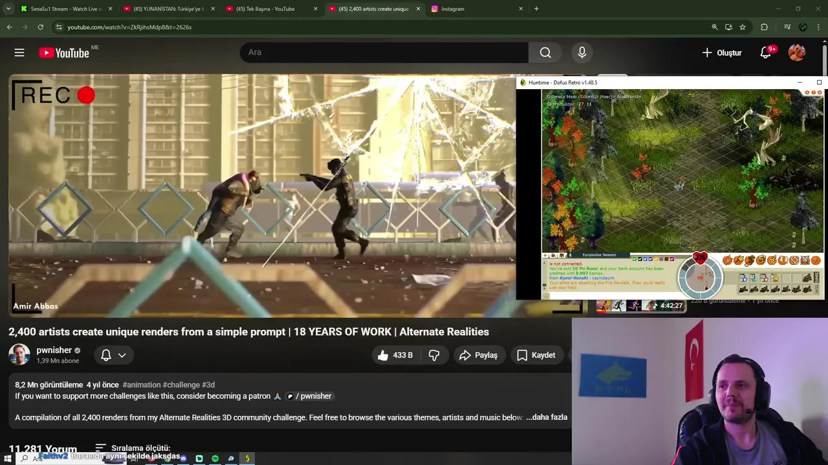Open the YouTube guide hamburger menu
Screen dimensions: 828x465
[x=19, y=53]
